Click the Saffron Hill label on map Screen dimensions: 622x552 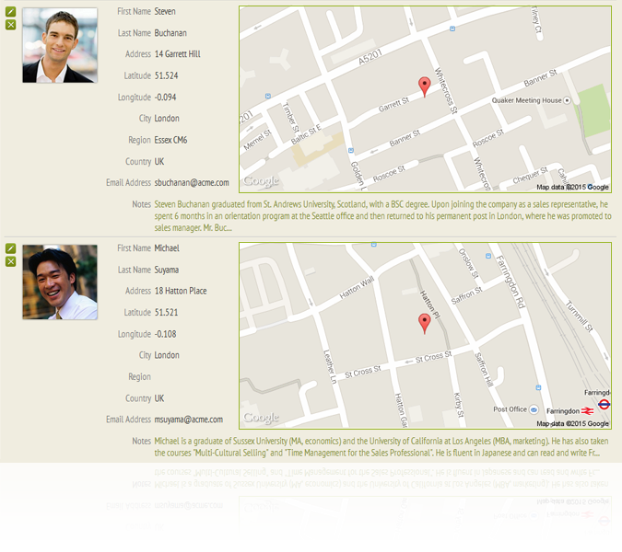[484, 370]
